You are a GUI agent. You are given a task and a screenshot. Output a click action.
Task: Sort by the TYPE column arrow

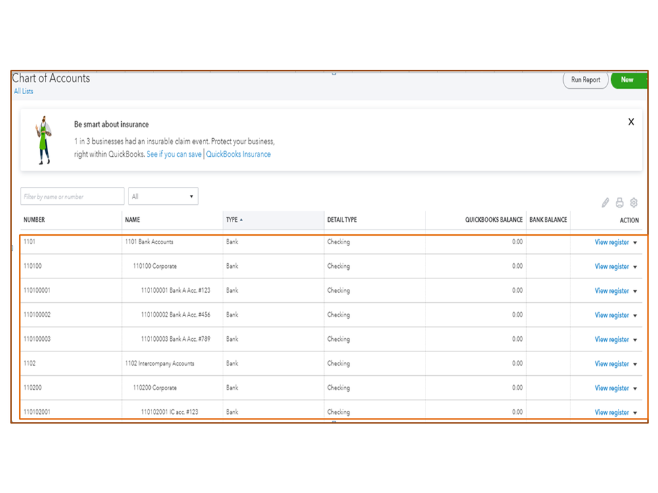(x=241, y=220)
